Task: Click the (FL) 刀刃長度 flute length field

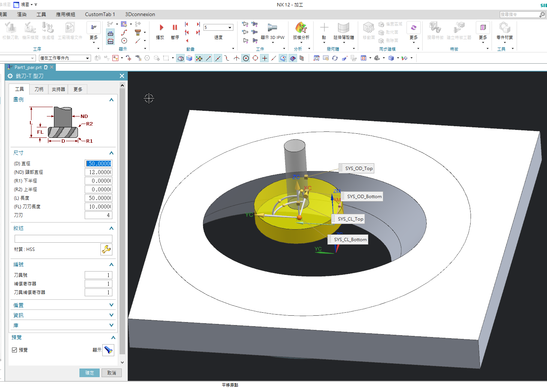Action: 99,206
